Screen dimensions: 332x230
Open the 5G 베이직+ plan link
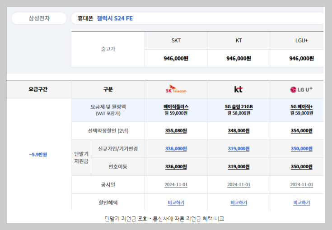point(302,107)
